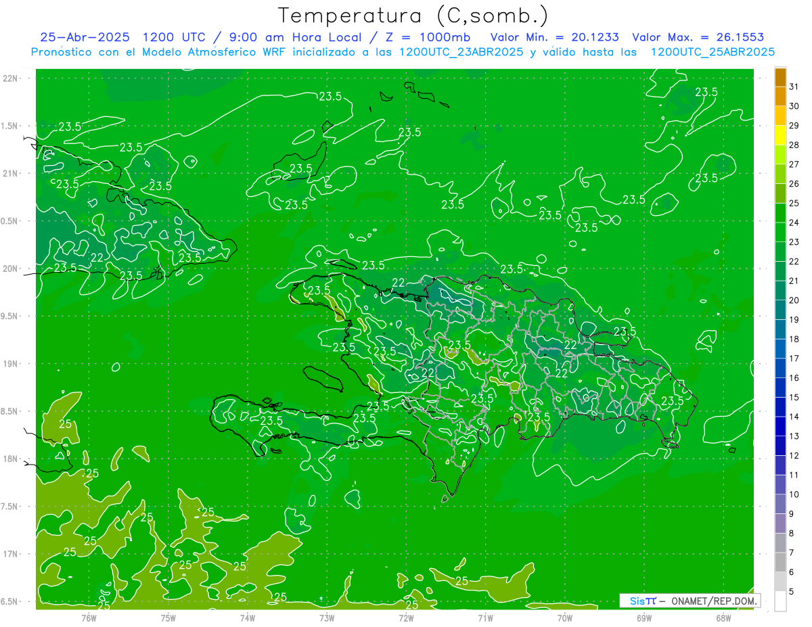Click the "9.5N" latitude axis label
The image size is (812, 627).
click(x=9, y=316)
